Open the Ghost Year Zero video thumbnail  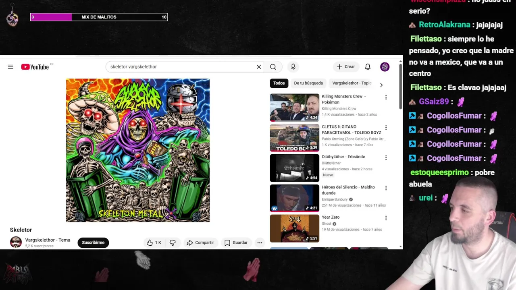point(294,228)
